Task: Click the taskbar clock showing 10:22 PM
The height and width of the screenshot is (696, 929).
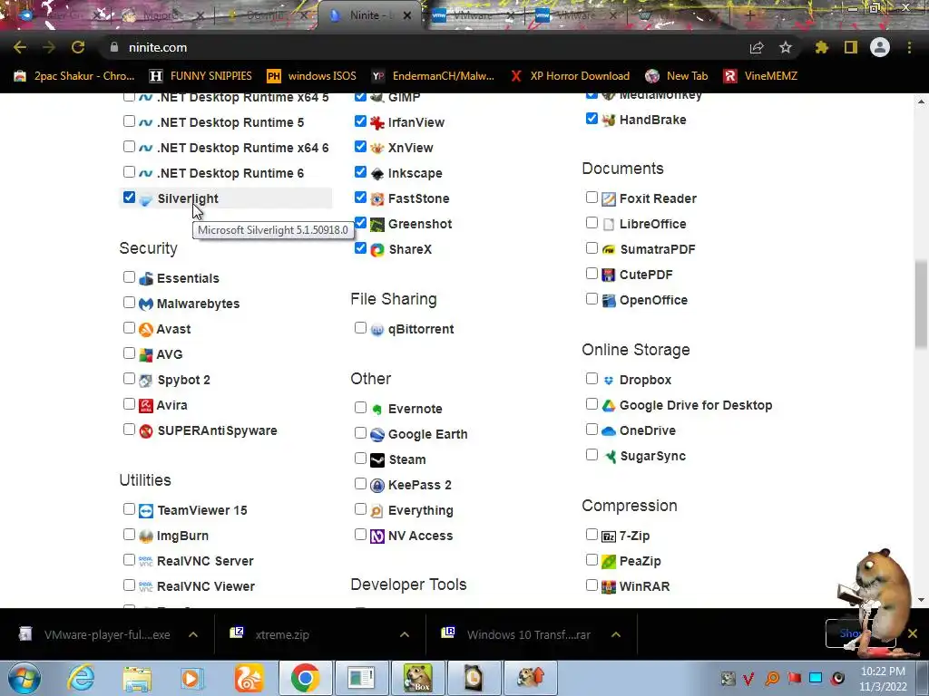Action: (883, 679)
